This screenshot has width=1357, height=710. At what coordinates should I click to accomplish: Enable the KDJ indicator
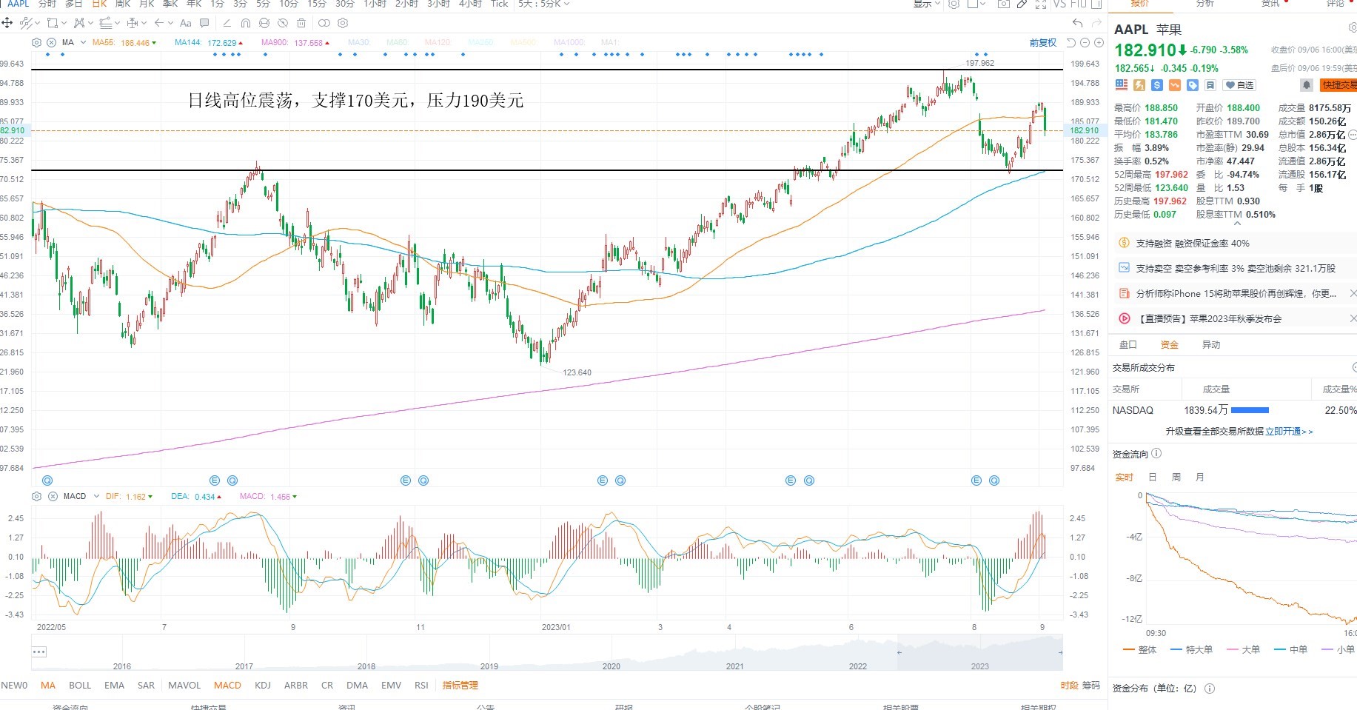(x=263, y=686)
